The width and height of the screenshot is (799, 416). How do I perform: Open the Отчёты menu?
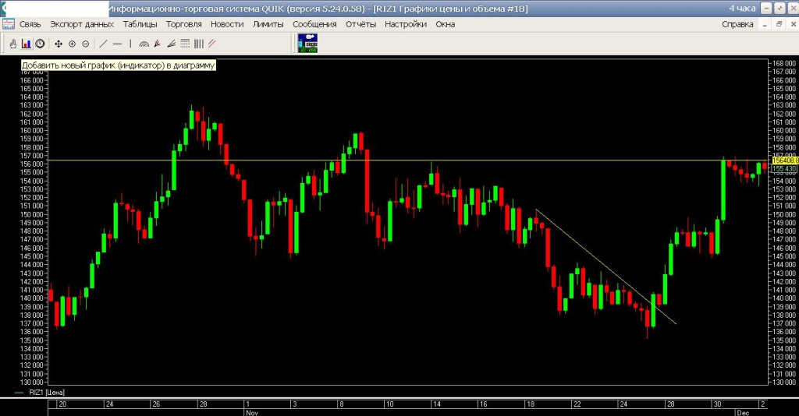coord(360,24)
